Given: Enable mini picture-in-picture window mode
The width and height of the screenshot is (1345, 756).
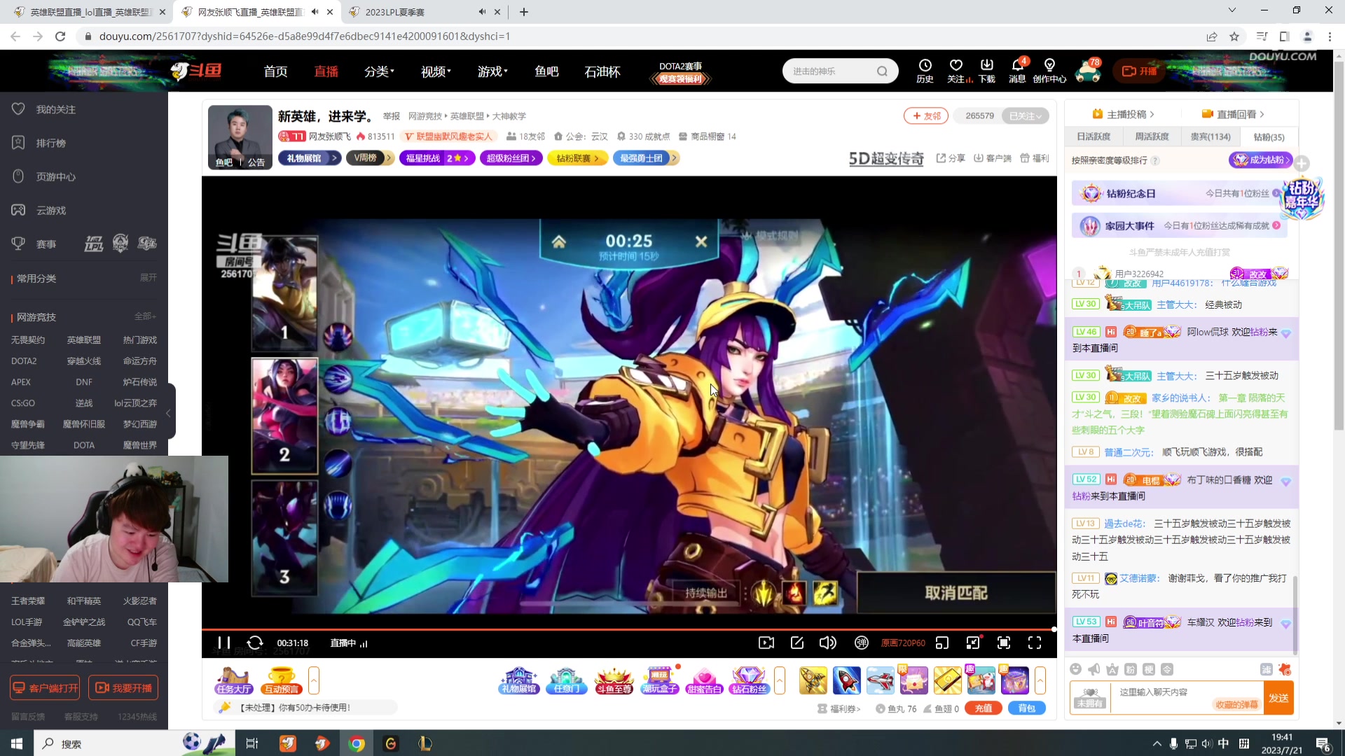Looking at the screenshot, I should click(x=942, y=643).
